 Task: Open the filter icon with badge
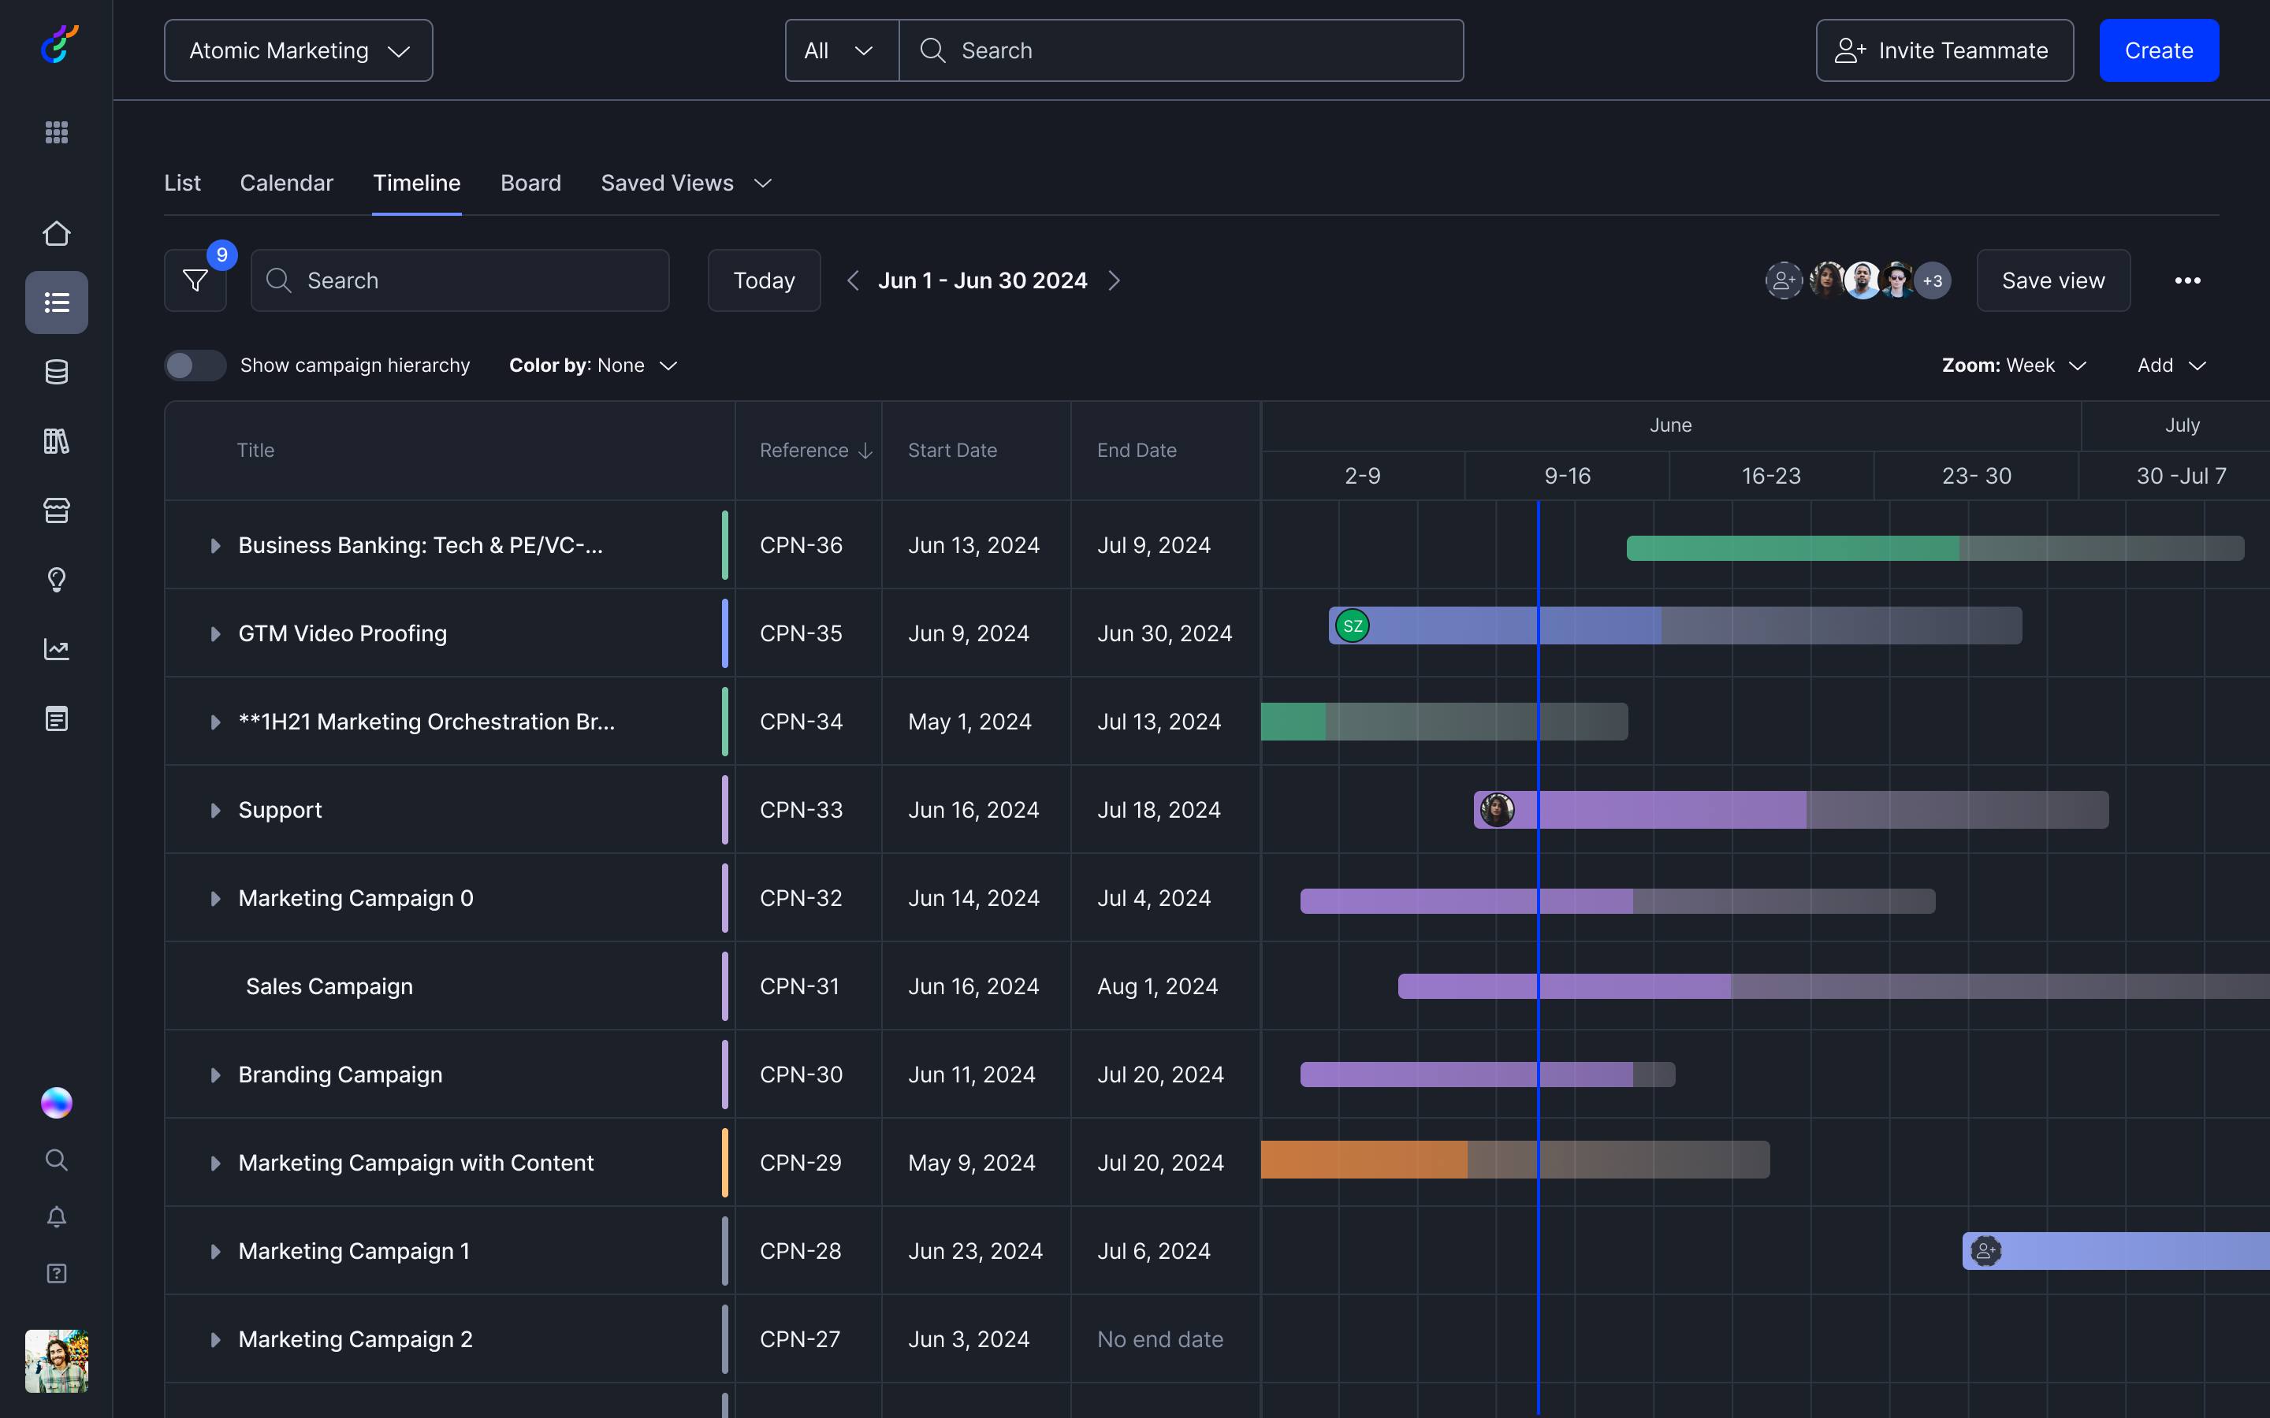point(195,280)
